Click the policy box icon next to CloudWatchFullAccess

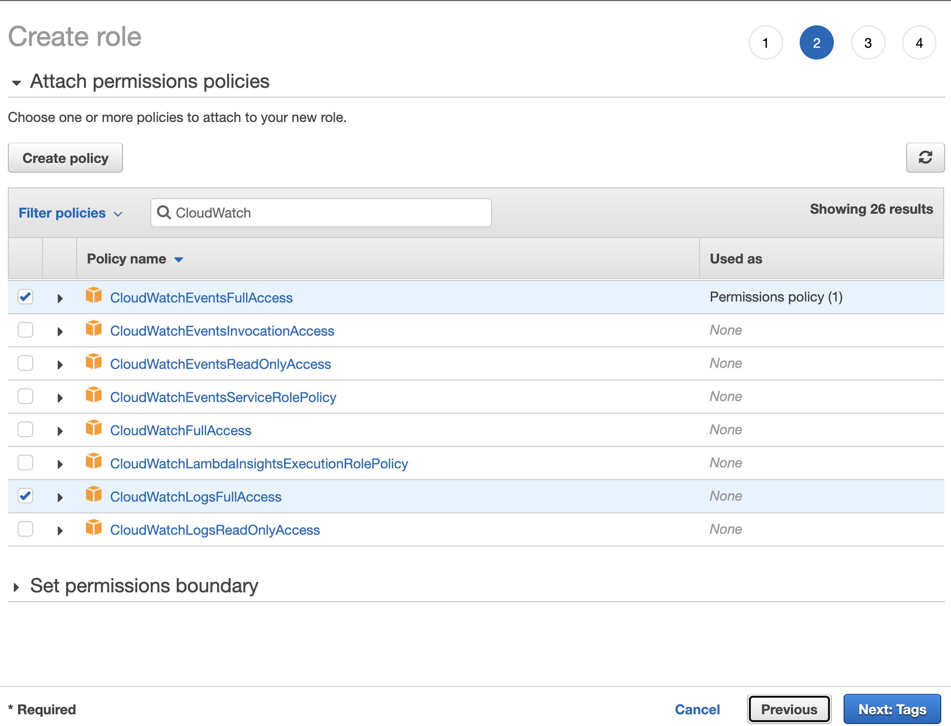[94, 428]
